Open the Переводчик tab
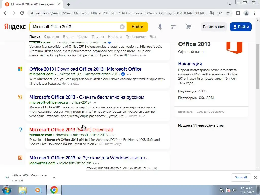The image size is (260, 195). [136, 37]
